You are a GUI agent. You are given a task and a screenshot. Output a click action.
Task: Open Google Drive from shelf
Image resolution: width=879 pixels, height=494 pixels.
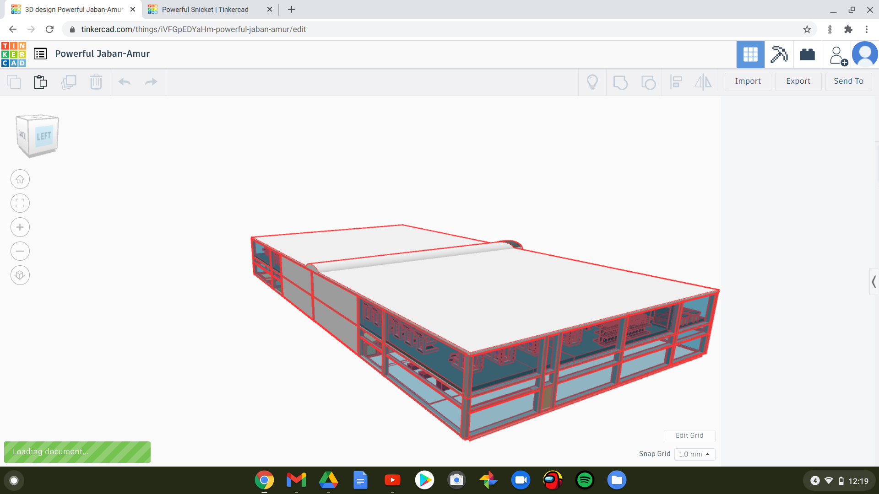pos(328,480)
